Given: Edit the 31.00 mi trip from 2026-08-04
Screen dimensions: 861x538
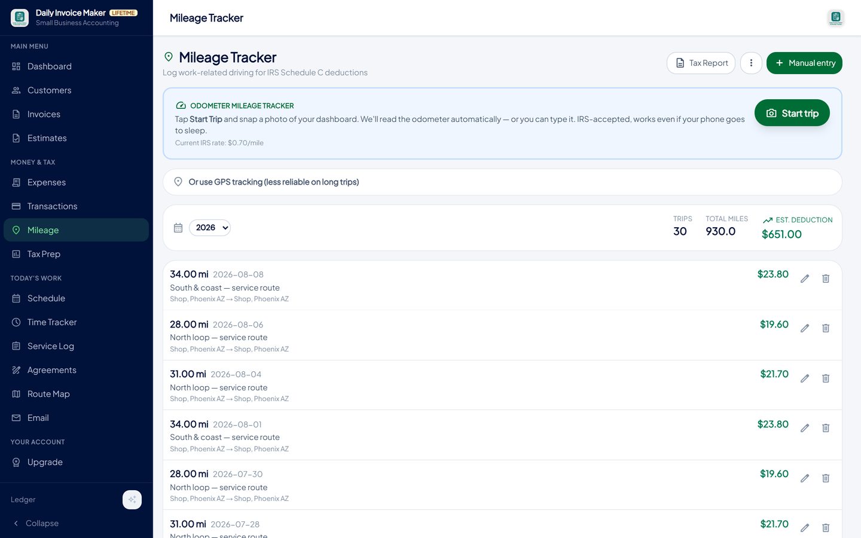Looking at the screenshot, I should click(x=805, y=378).
